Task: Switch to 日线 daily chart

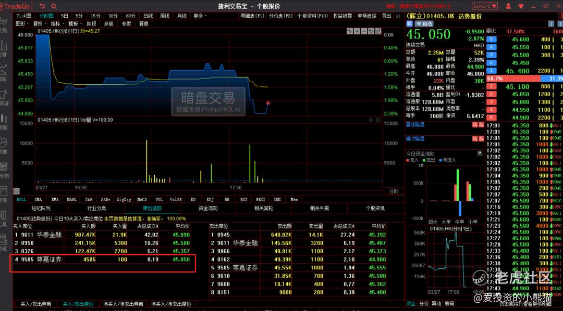Action: [148, 16]
